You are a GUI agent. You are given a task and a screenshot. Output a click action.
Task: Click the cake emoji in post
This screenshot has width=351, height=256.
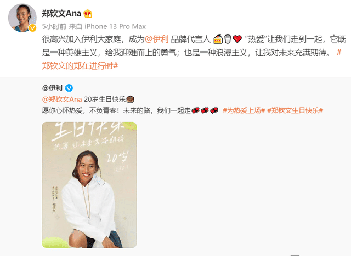(218, 39)
